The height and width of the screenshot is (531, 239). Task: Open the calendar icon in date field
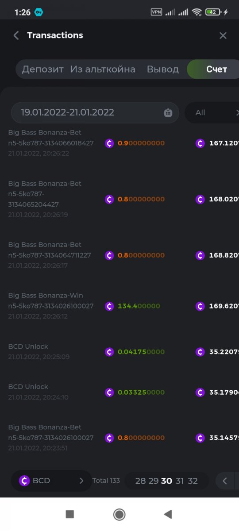(x=168, y=113)
